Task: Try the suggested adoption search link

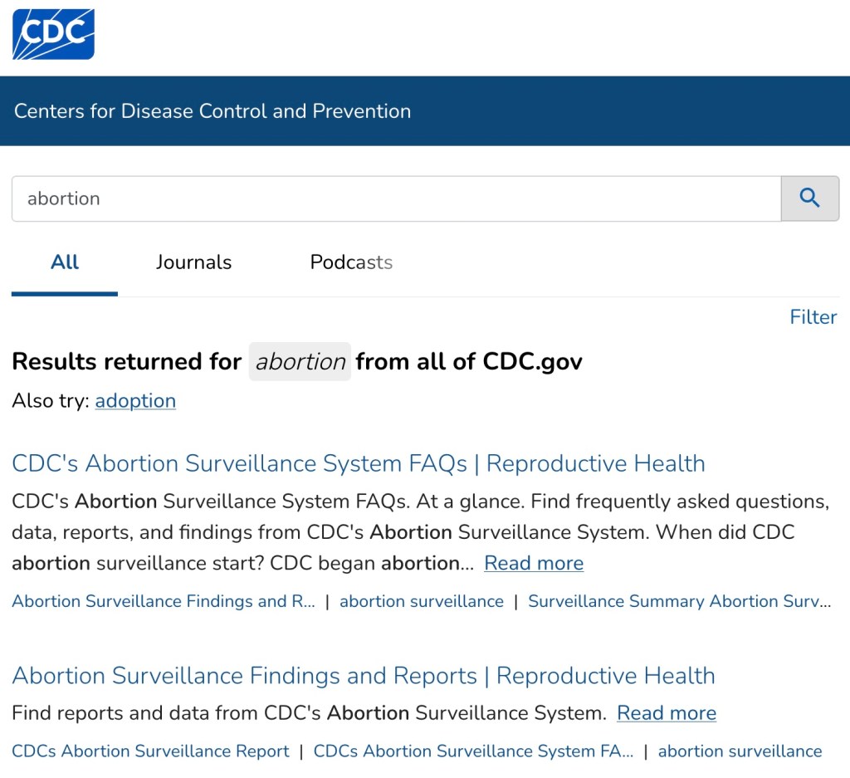Action: 135,401
